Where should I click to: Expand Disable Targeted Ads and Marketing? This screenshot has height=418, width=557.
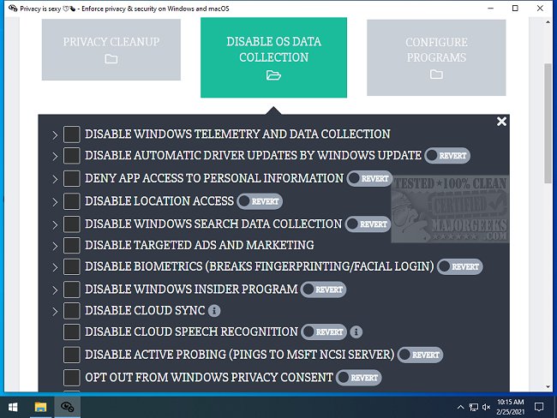pyautogui.click(x=55, y=246)
